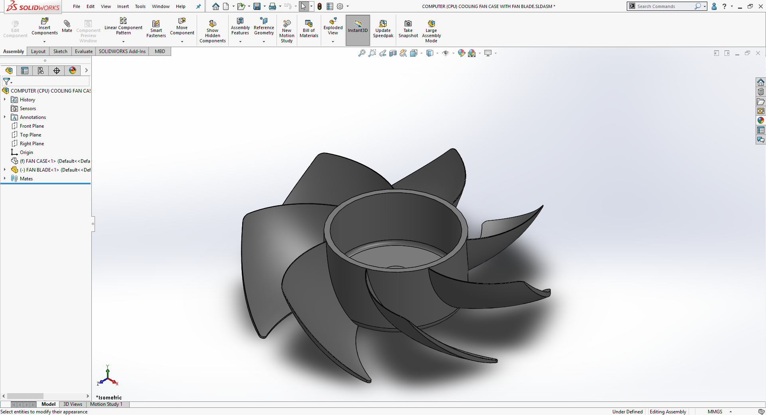Select the Right Plane item

pos(32,143)
